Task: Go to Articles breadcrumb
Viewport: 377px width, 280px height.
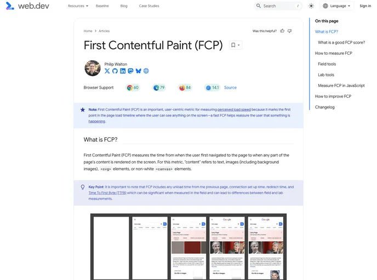Action: click(x=104, y=31)
